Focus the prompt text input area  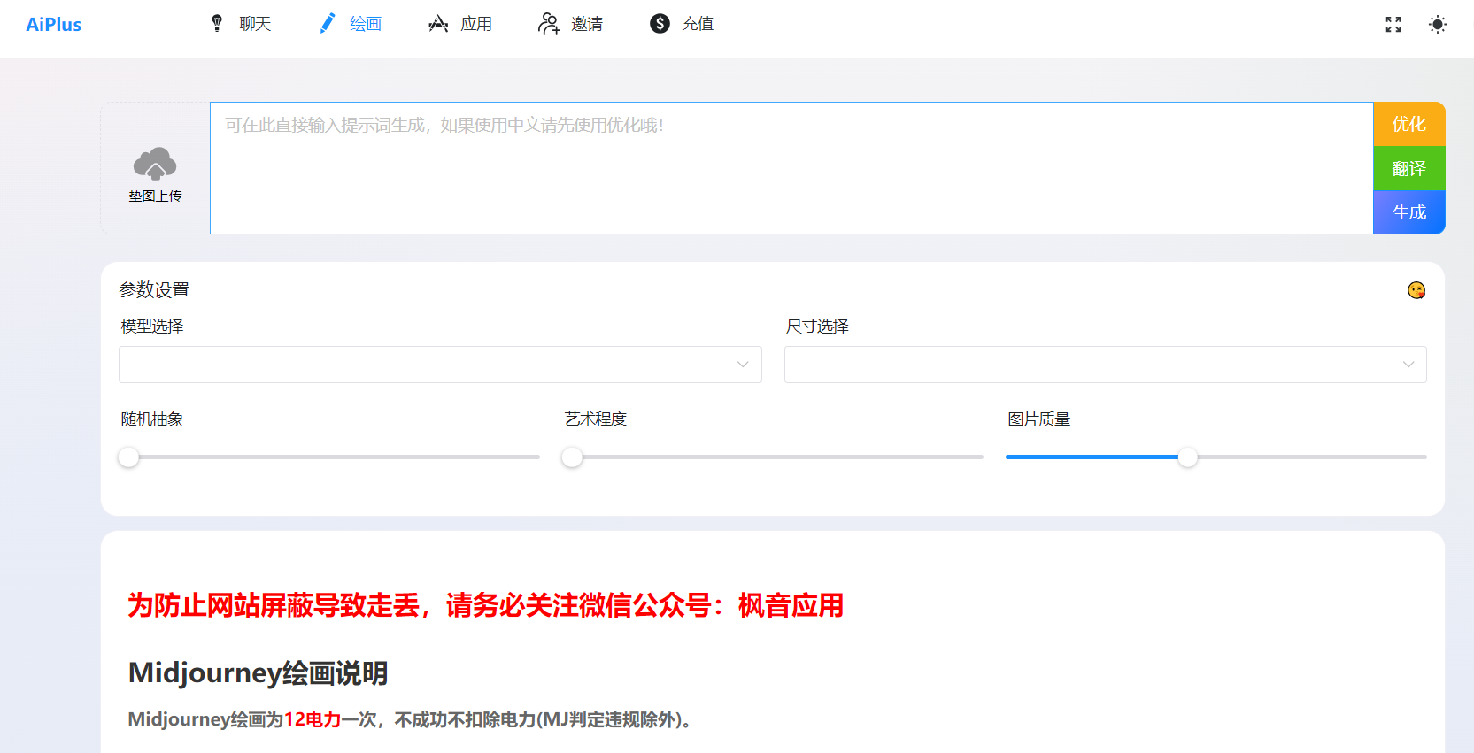[x=791, y=168]
